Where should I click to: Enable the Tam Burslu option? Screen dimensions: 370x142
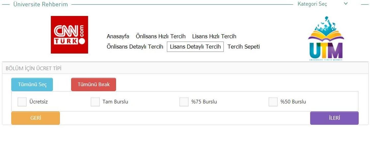coord(95,102)
